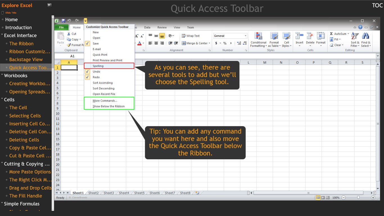Toggle Page Break Preview in status bar

click(x=328, y=198)
